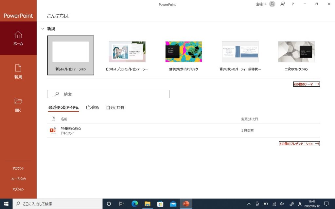Click the Windows Start button
This screenshot has width=335, height=209.
tap(6, 204)
